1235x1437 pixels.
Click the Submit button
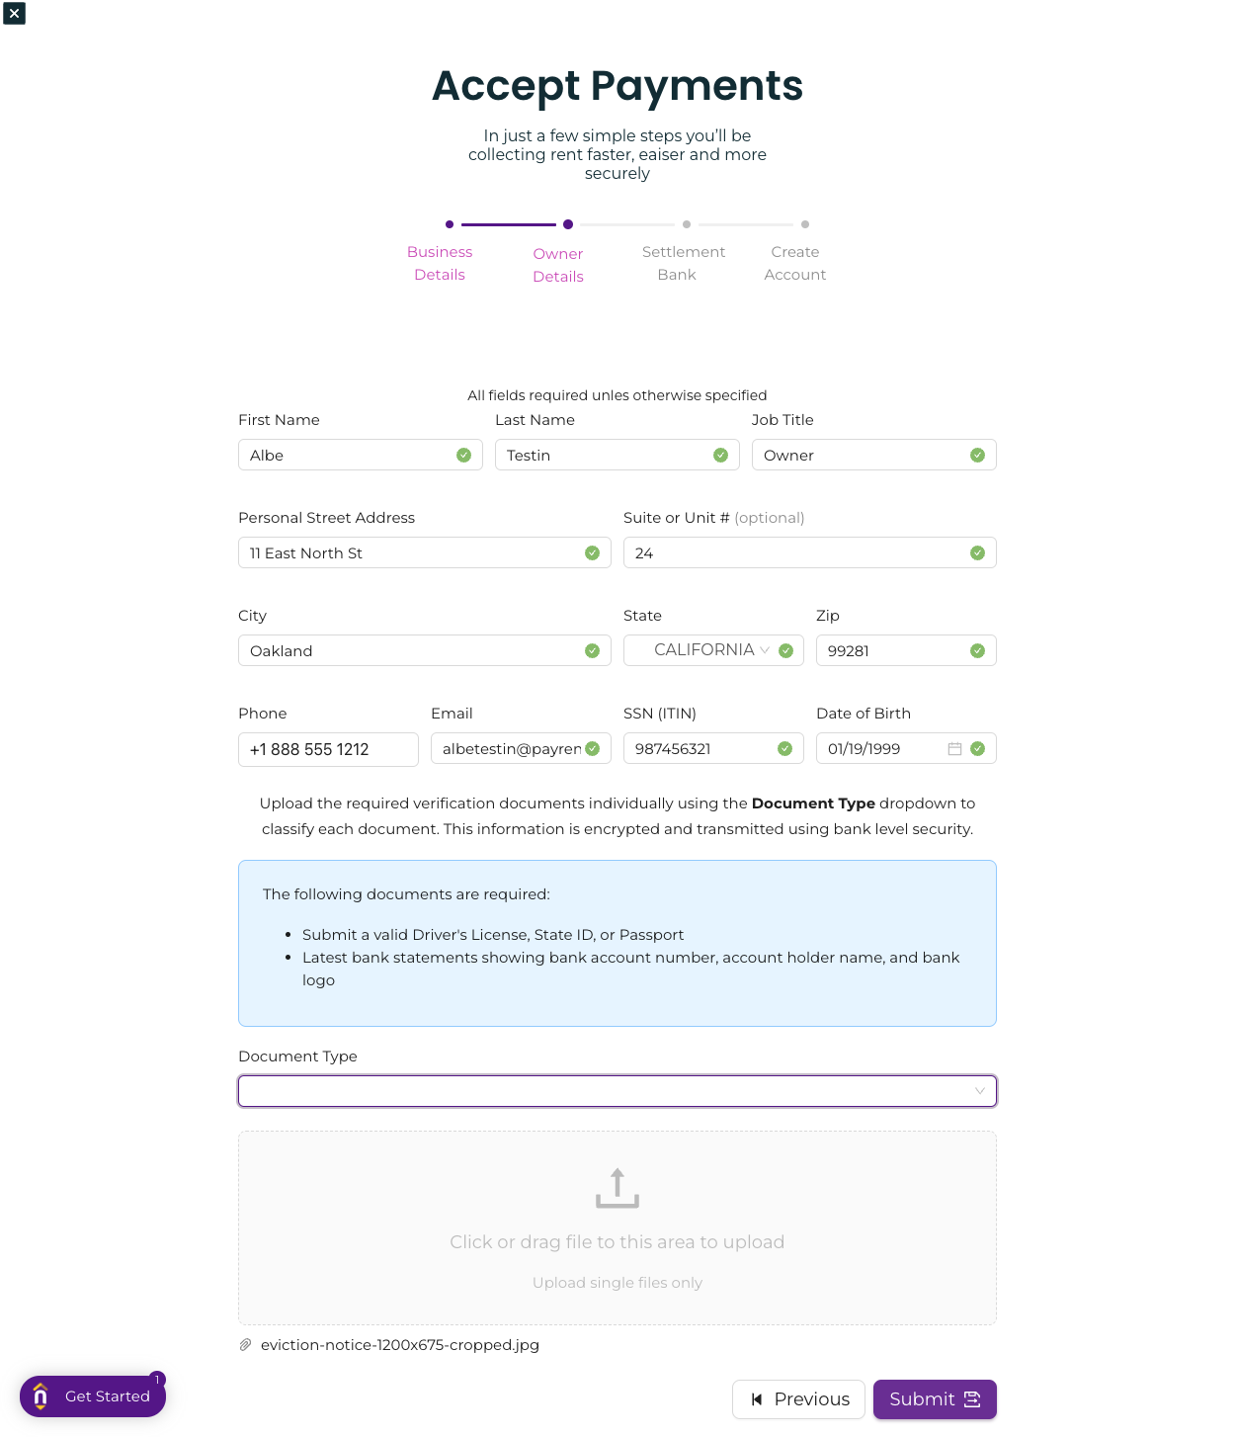(x=935, y=1399)
